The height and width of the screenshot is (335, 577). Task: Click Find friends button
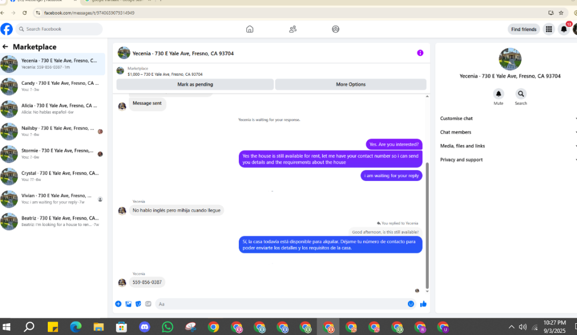[524, 29]
